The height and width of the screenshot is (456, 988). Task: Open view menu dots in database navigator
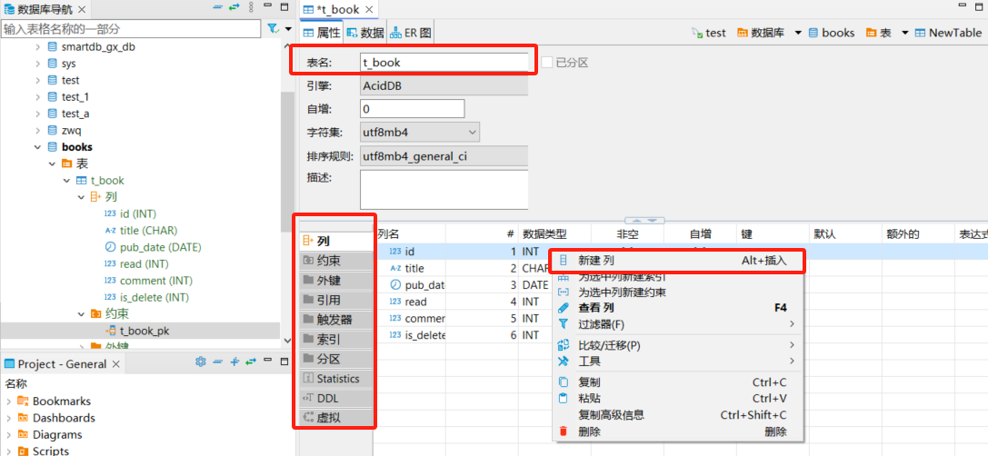coord(251,7)
